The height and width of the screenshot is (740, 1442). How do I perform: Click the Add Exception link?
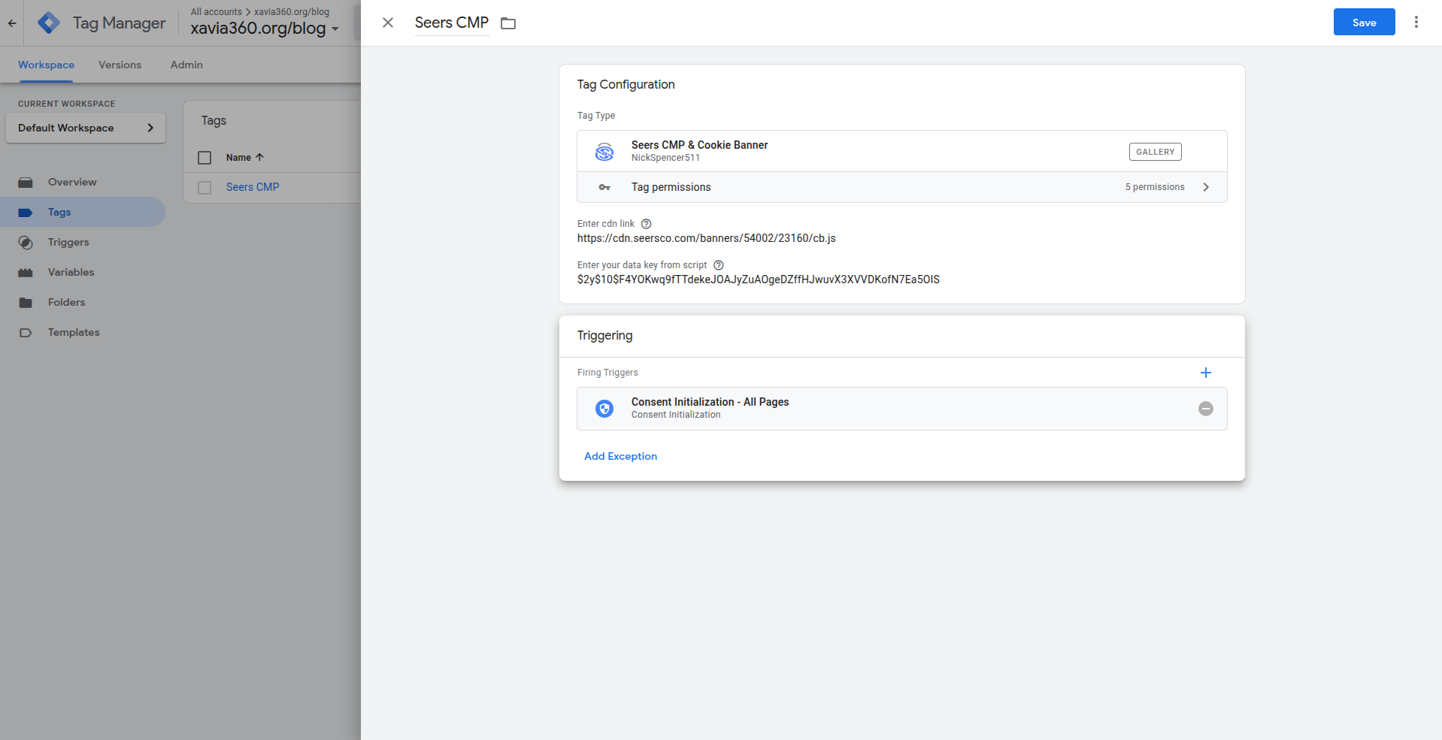tap(620, 456)
